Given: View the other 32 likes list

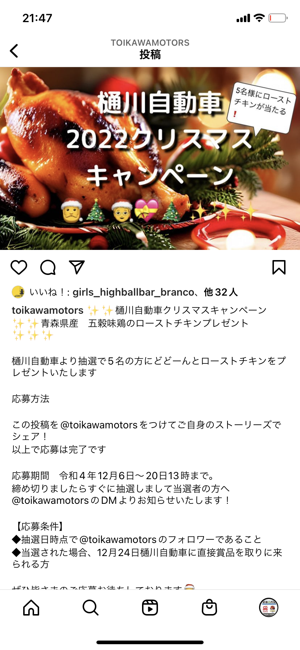Looking at the screenshot, I should [x=221, y=292].
